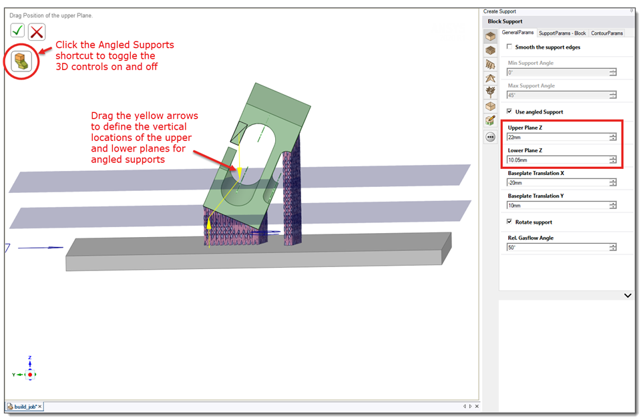Confirm the plane position with the green checkmark

(17, 31)
